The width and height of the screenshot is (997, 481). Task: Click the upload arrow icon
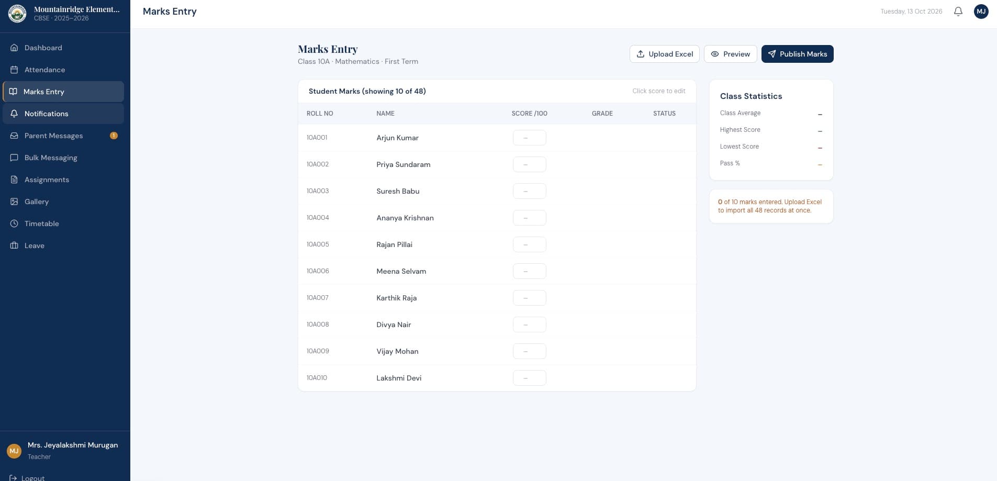click(641, 54)
